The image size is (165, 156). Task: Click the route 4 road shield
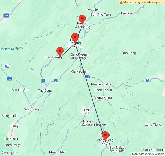pyautogui.click(x=56, y=81)
